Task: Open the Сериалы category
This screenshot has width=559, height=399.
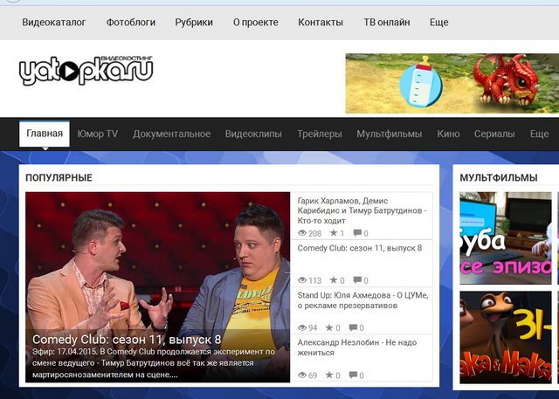Action: click(494, 134)
